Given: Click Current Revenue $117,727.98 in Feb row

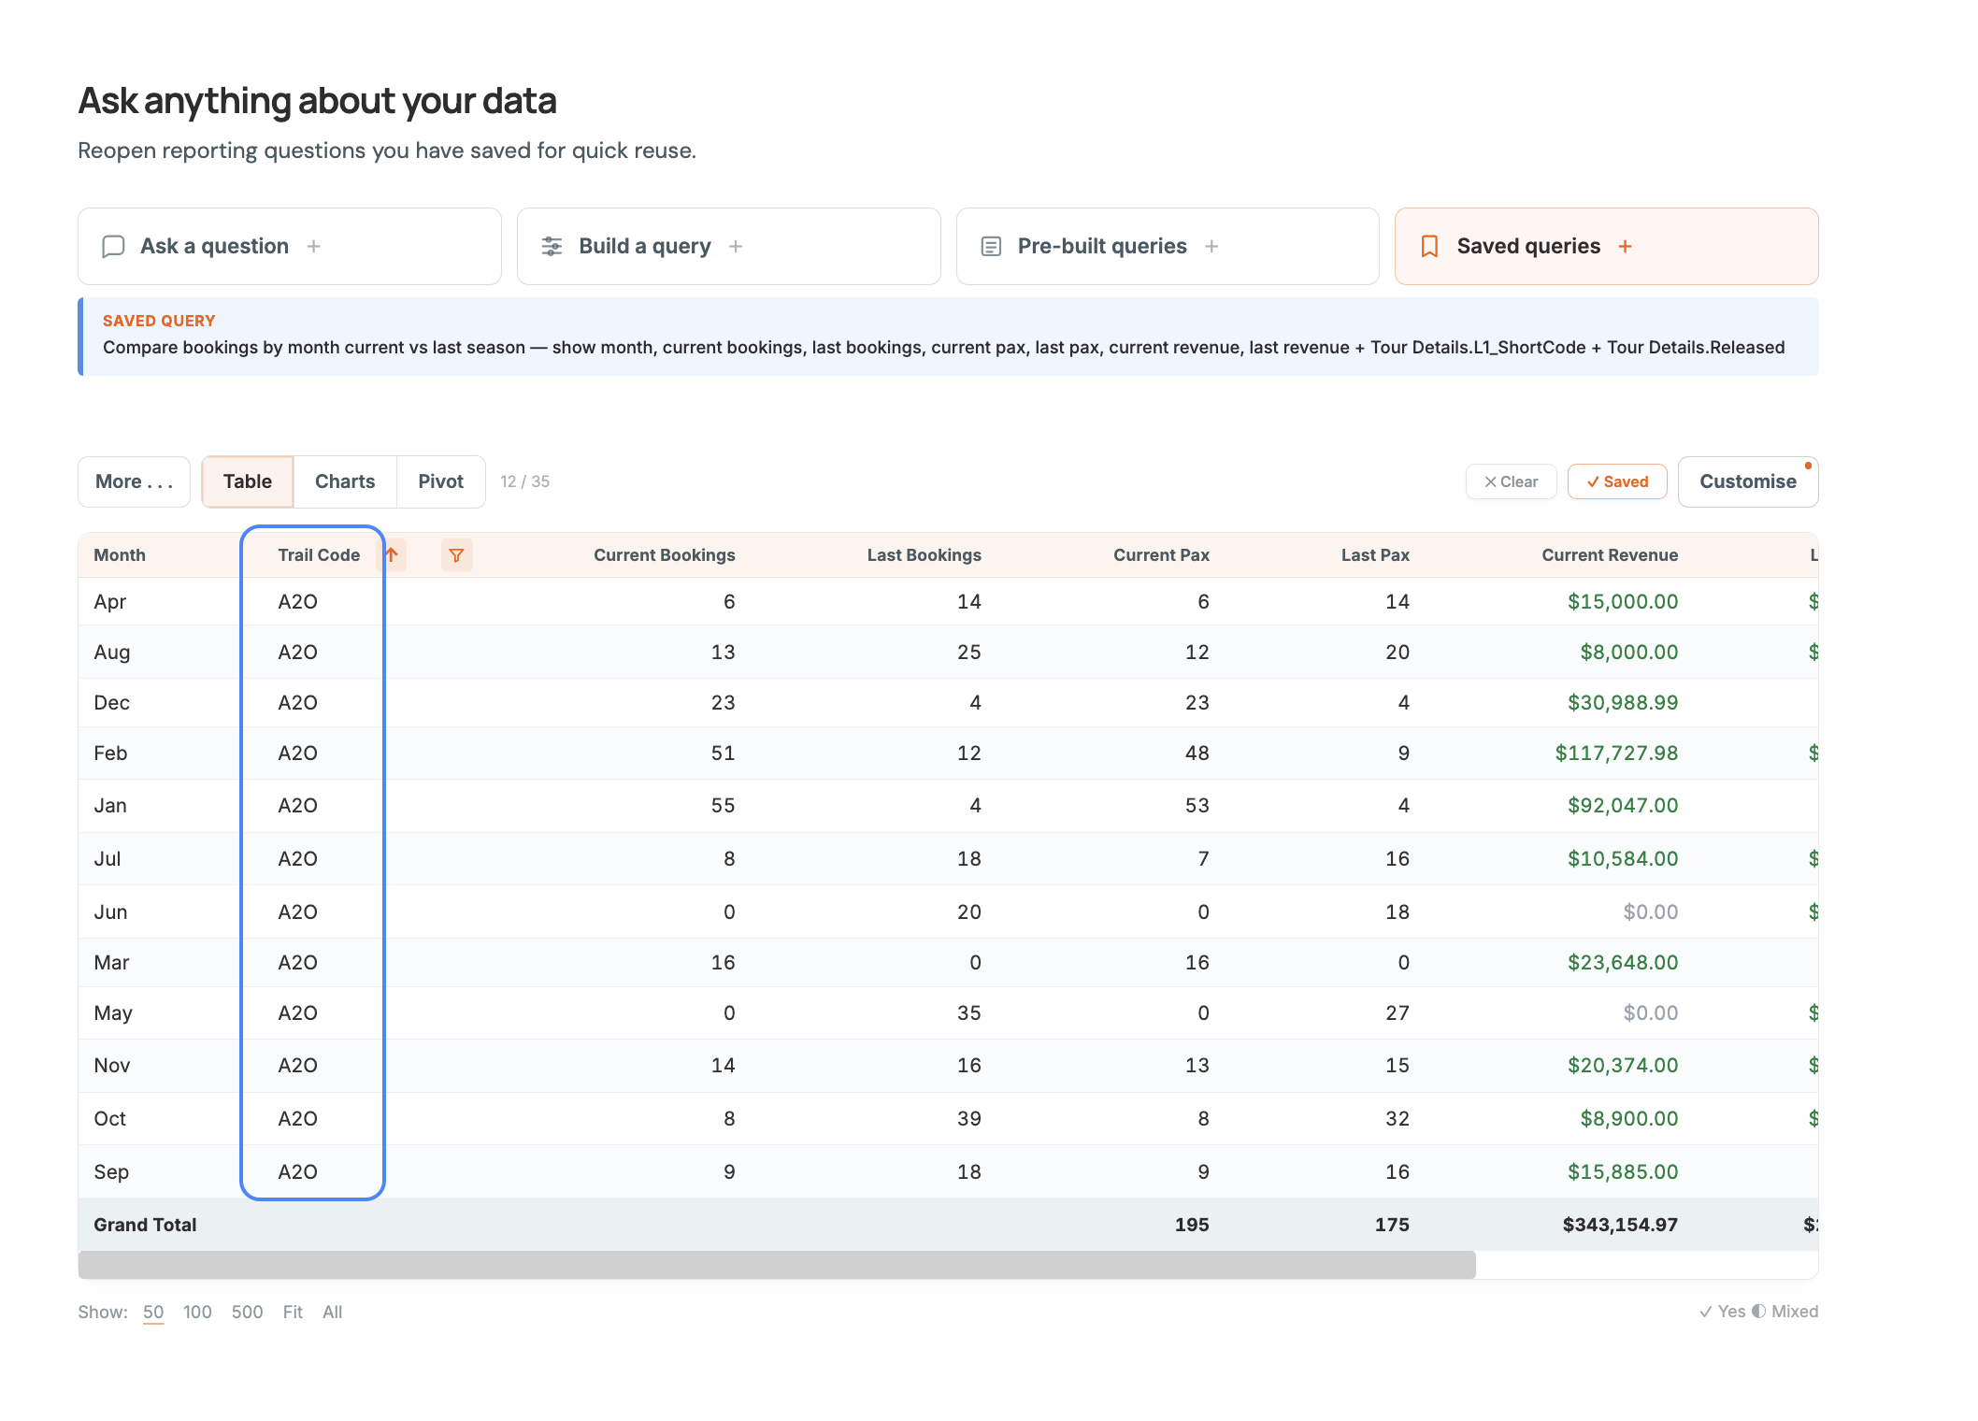Looking at the screenshot, I should (x=1617, y=754).
